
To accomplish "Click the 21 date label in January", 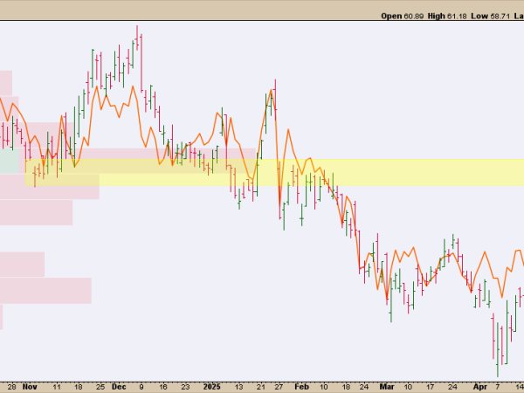I will click(260, 387).
